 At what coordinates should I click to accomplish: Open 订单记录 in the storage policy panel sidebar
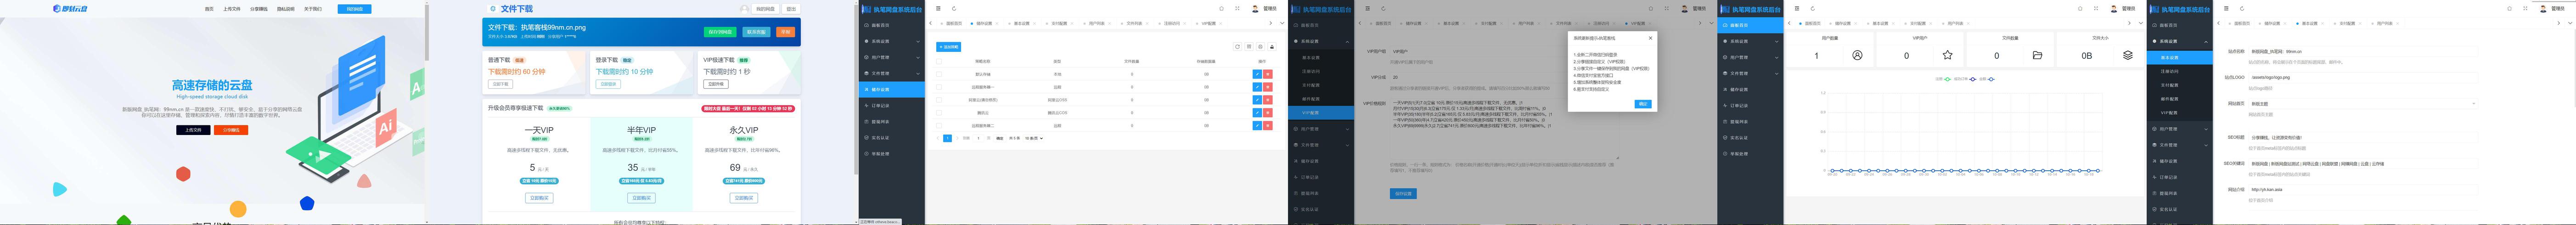[891, 105]
